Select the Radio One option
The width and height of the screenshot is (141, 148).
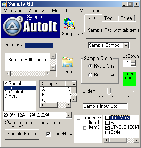[101, 66]
